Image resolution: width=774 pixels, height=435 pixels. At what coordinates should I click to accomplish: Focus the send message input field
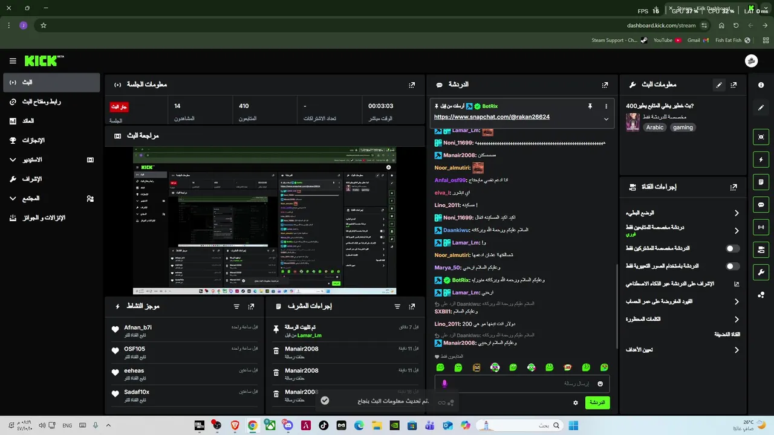pos(522,384)
